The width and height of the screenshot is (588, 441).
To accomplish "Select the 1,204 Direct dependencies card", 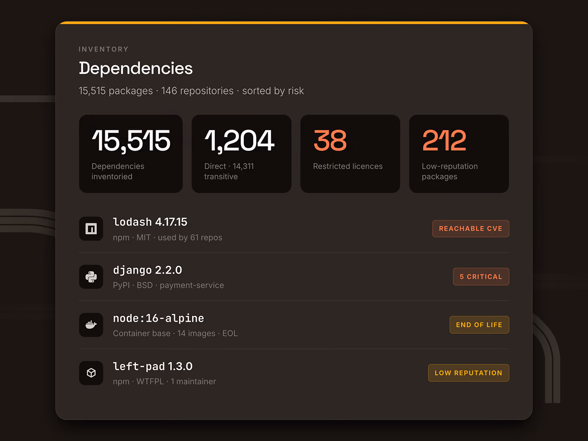I will pyautogui.click(x=242, y=154).
